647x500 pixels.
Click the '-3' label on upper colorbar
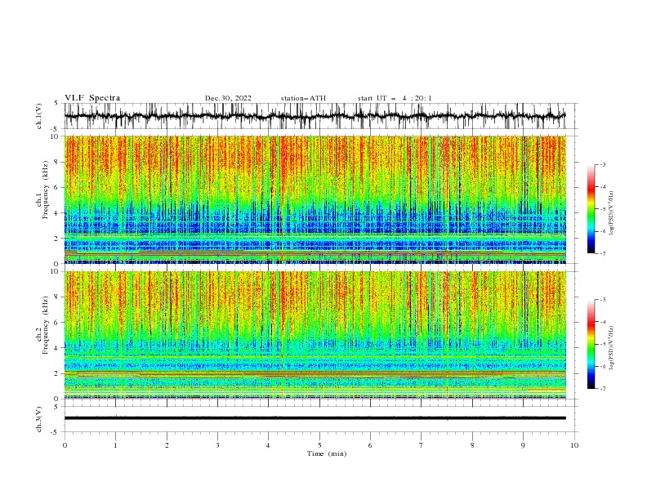[602, 164]
